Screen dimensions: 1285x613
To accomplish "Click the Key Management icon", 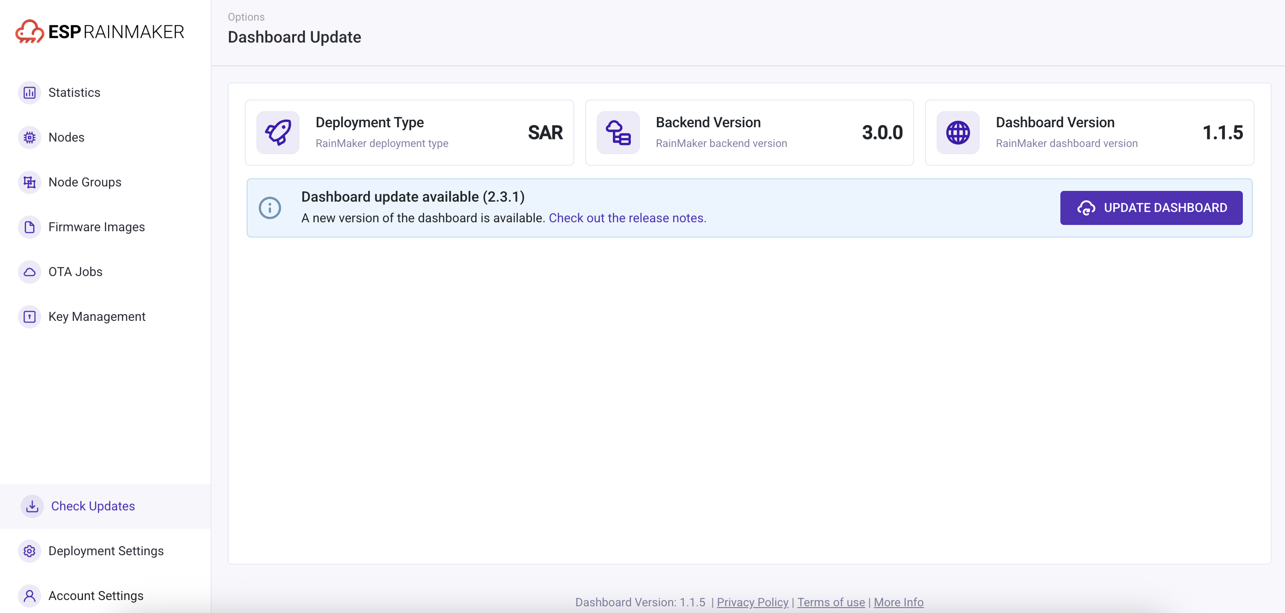I will tap(30, 316).
